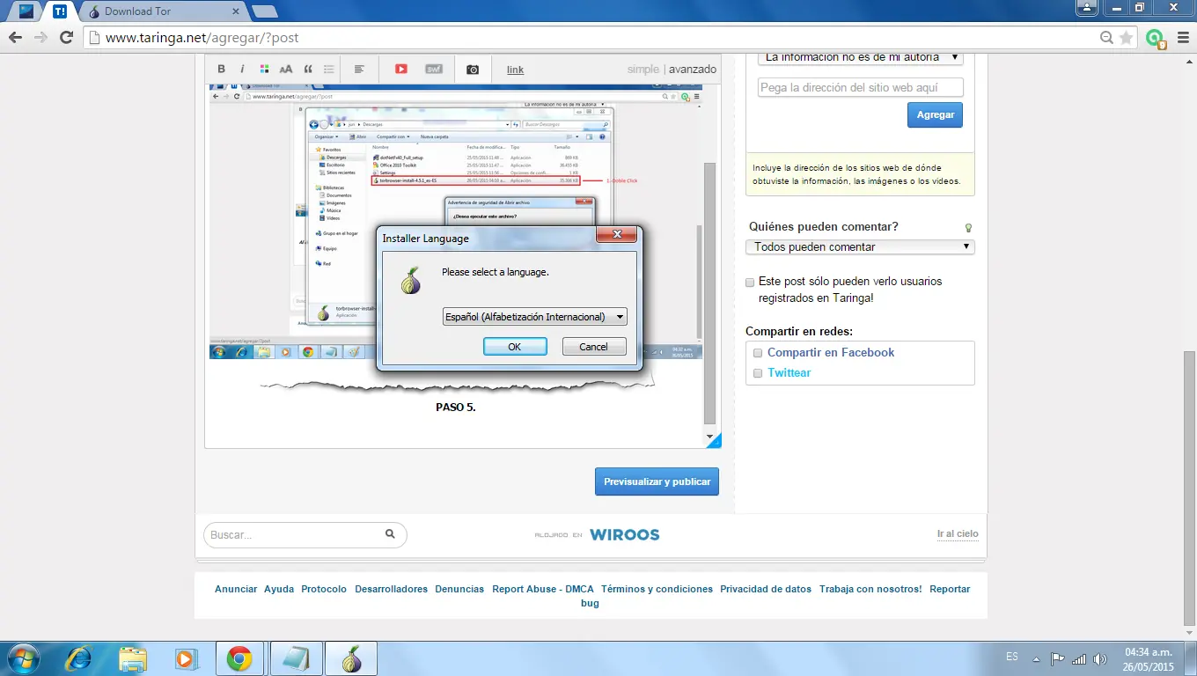Insert SWF flash content icon

(x=434, y=69)
